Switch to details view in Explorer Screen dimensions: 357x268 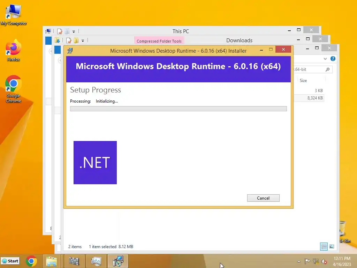[324, 246]
